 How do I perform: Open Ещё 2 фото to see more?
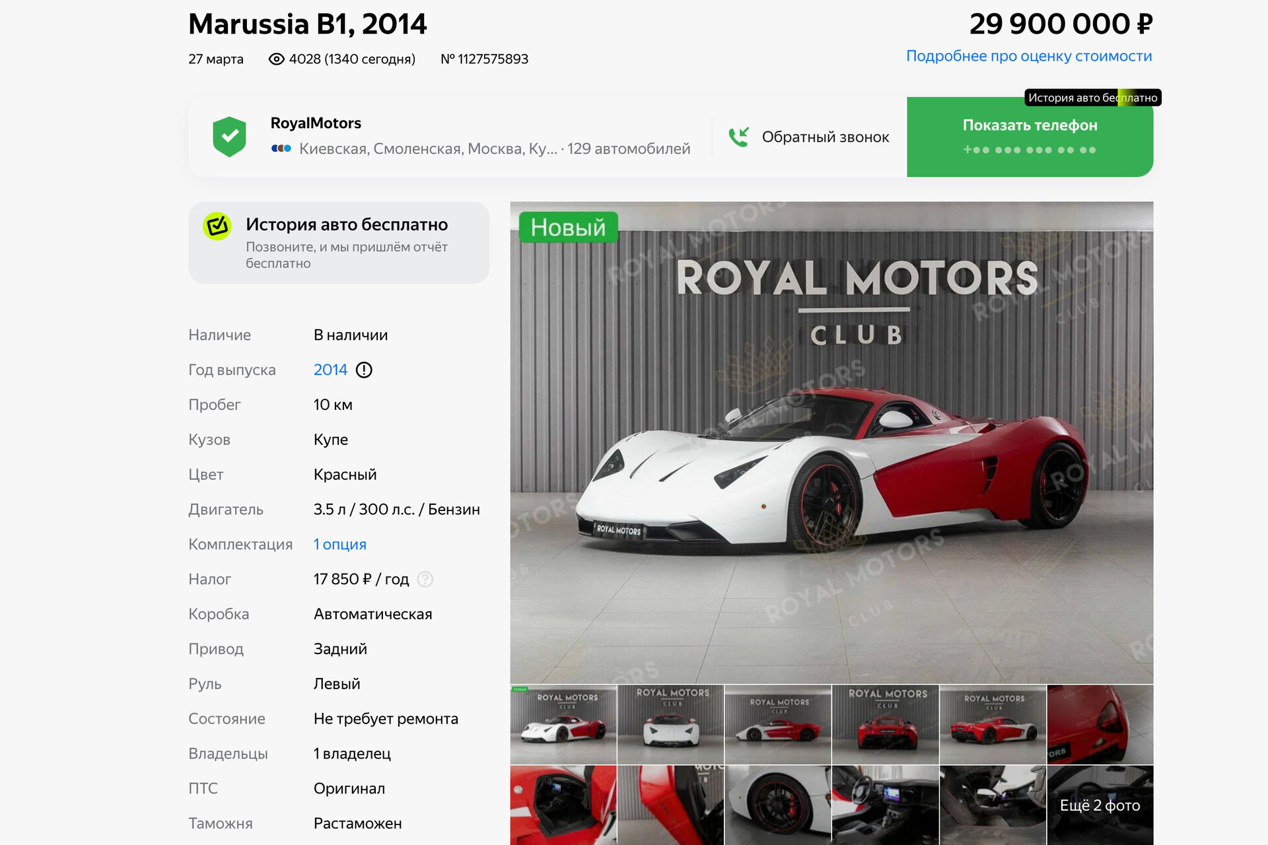(x=1100, y=805)
